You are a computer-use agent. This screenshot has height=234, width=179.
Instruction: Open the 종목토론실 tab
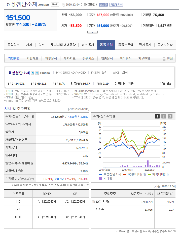coord(125,45)
